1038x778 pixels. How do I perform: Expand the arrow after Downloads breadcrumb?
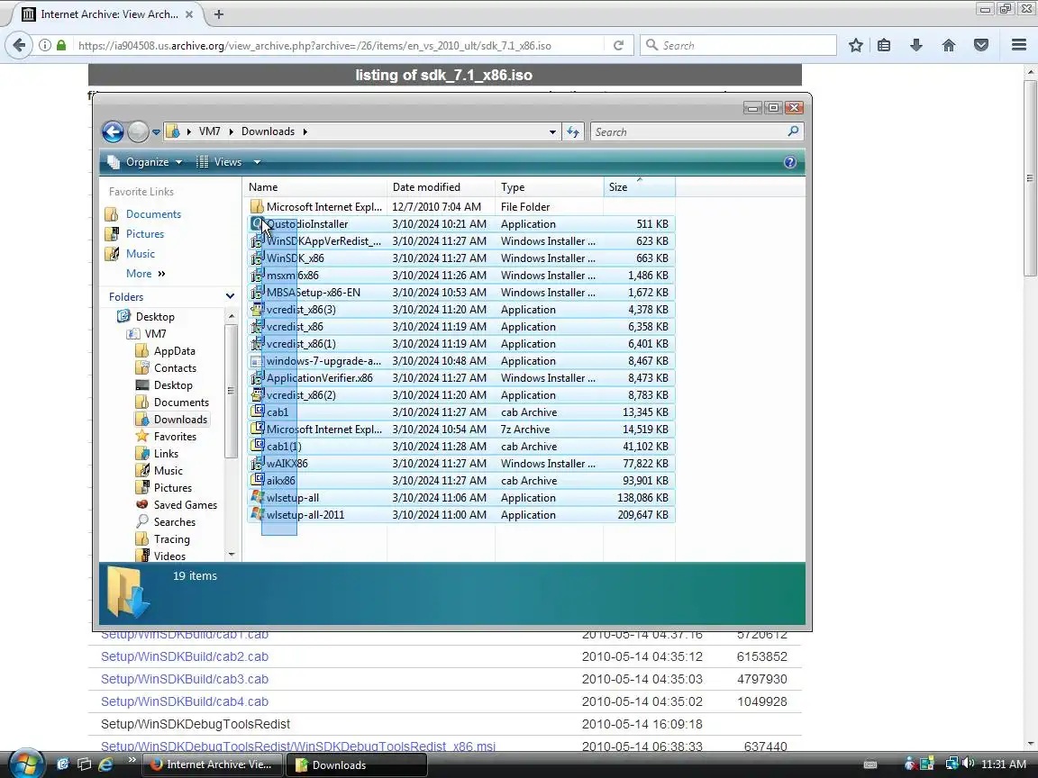pos(305,131)
